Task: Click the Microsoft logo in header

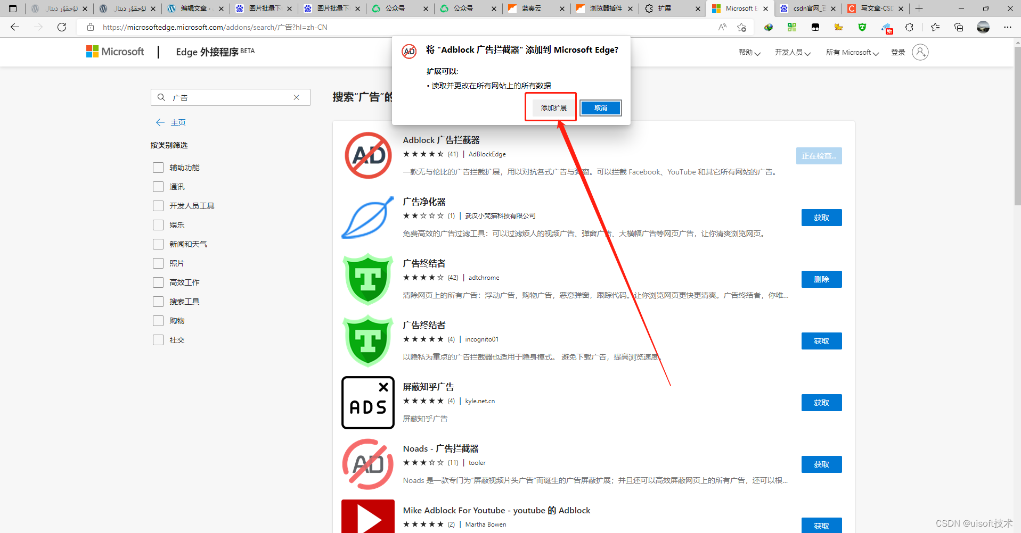Action: pos(115,52)
